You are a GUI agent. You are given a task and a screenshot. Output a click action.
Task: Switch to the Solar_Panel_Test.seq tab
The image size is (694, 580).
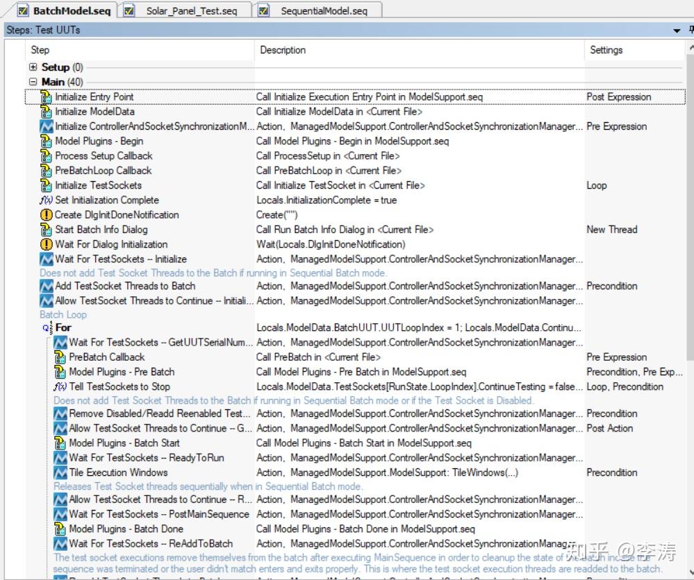[x=191, y=11]
